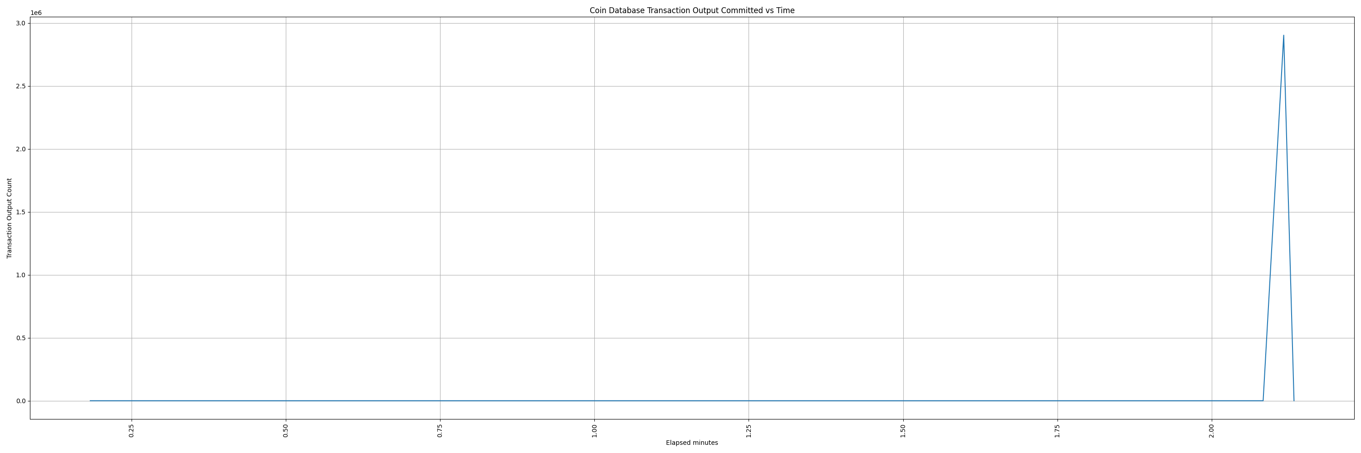Viewport: 1361px width, 453px height.
Task: Select the 1.25 tick label
Action: click(x=748, y=430)
